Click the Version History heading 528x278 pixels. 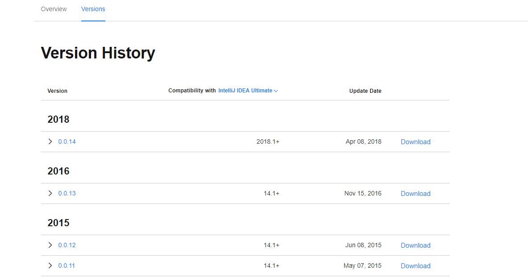[x=98, y=53]
